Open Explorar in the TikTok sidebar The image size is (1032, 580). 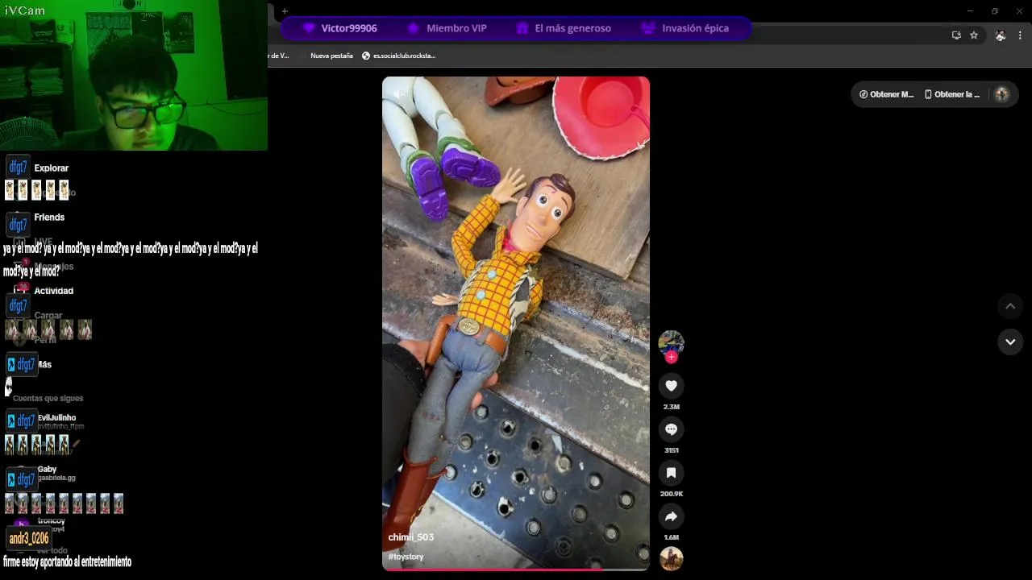click(x=51, y=168)
